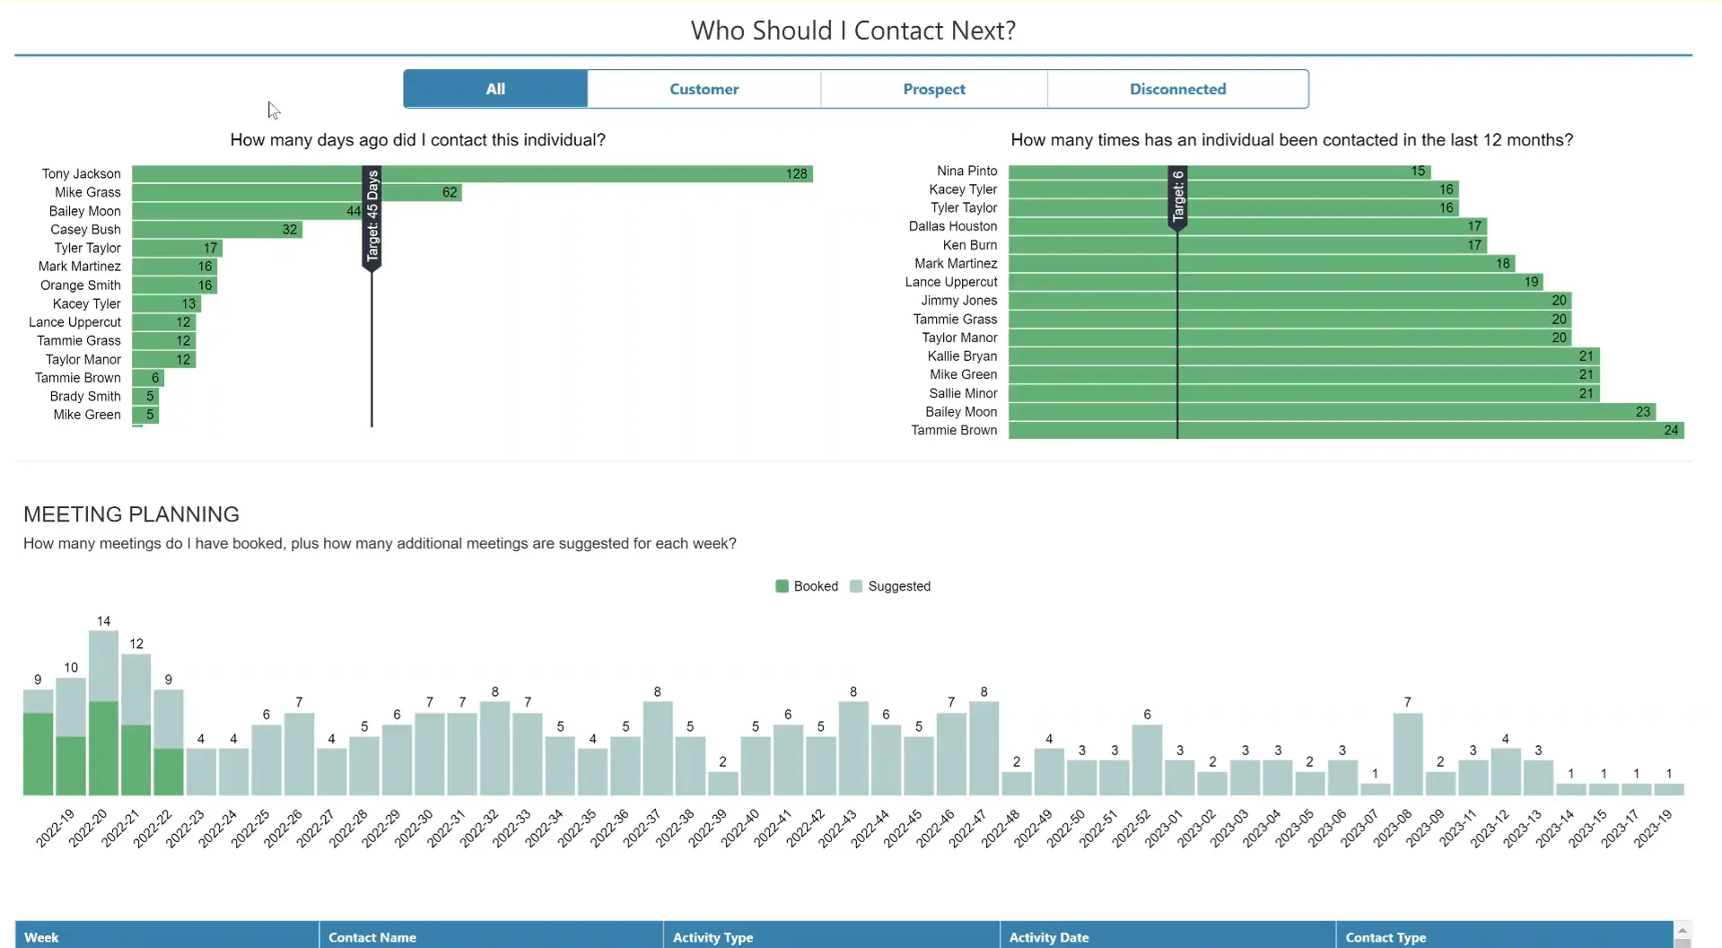Viewport: 1722px width, 948px height.
Task: Switch to the Customer tab
Action: pos(704,89)
